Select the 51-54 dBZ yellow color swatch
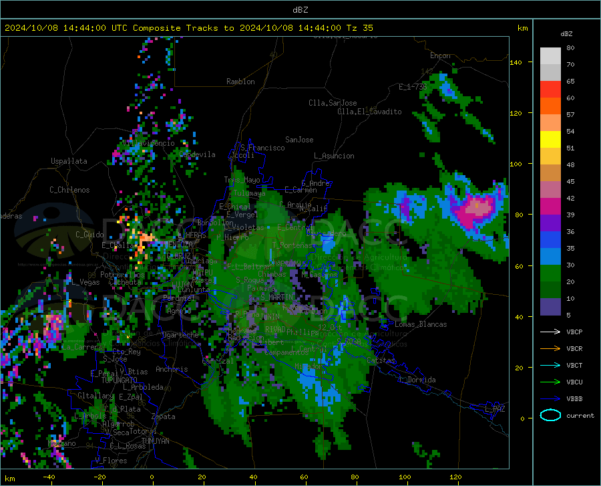 click(x=550, y=140)
